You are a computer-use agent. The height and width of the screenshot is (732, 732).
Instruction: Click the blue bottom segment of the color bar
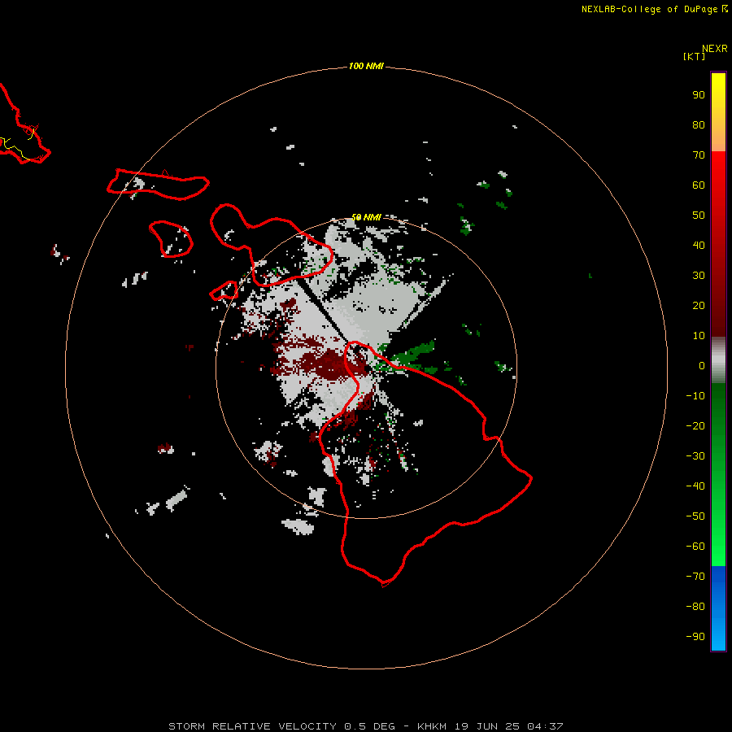coord(718,608)
